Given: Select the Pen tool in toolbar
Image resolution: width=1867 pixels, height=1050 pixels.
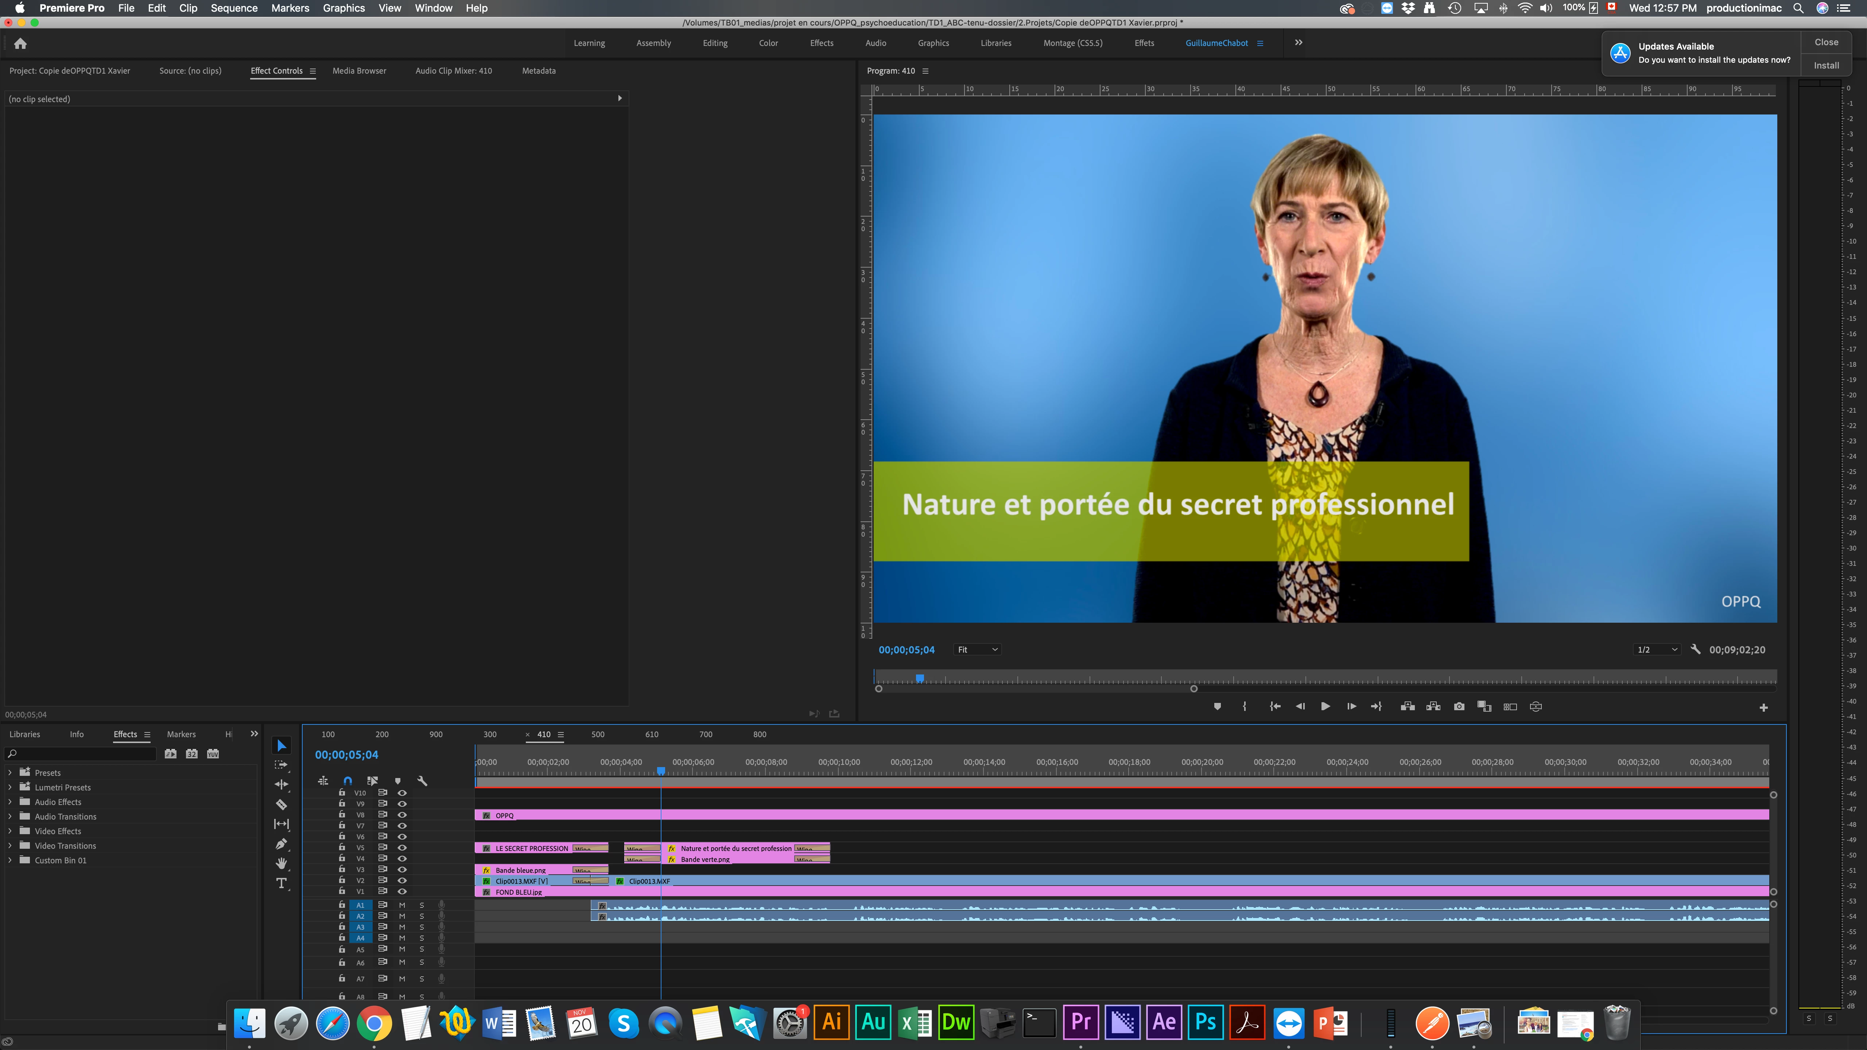Looking at the screenshot, I should click(x=281, y=844).
